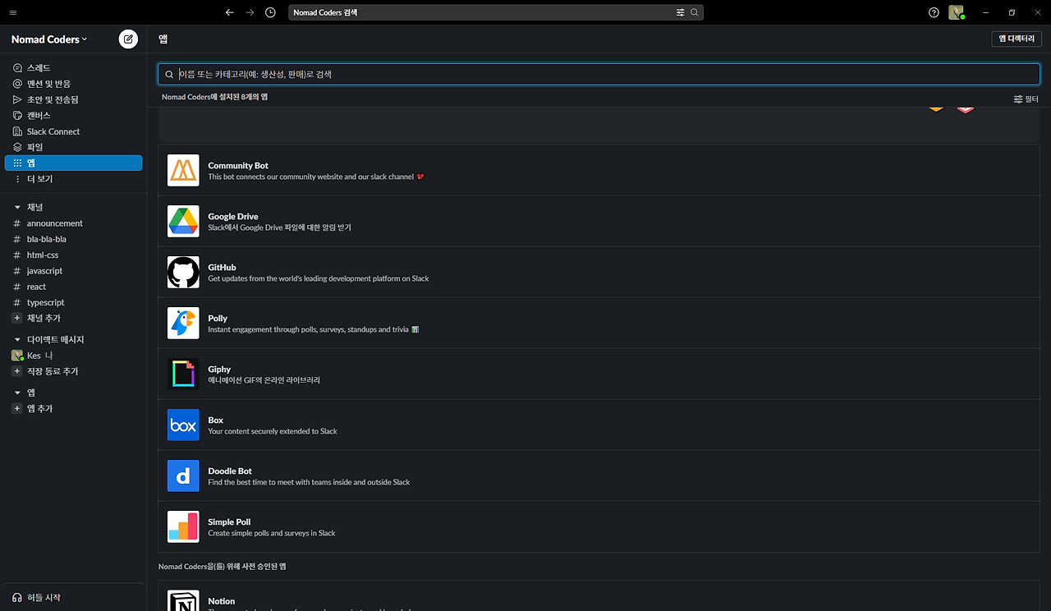Open the Community Bot app icon
1051x611 pixels.
coord(183,170)
